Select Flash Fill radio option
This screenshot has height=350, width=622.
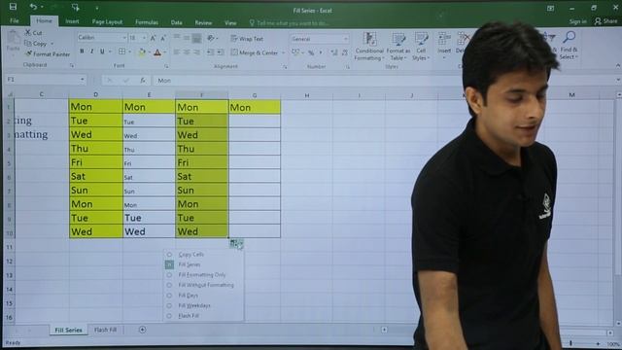tap(169, 316)
